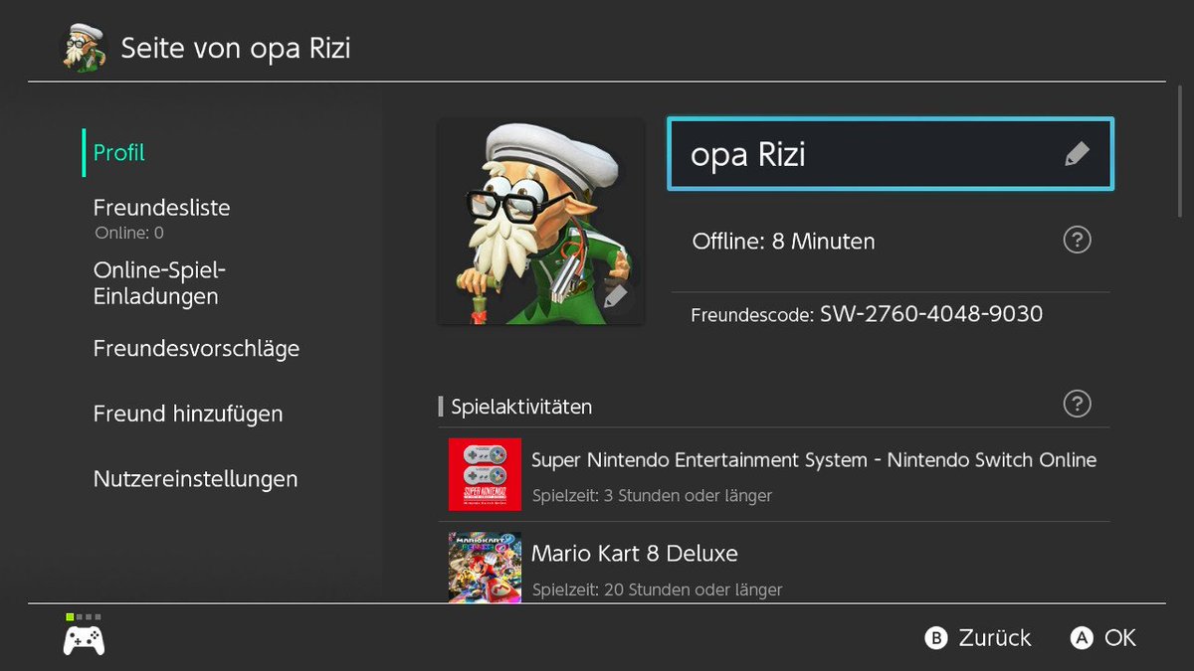The width and height of the screenshot is (1194, 671).
Task: Go to Freundesvorschläge
Action: coord(196,349)
